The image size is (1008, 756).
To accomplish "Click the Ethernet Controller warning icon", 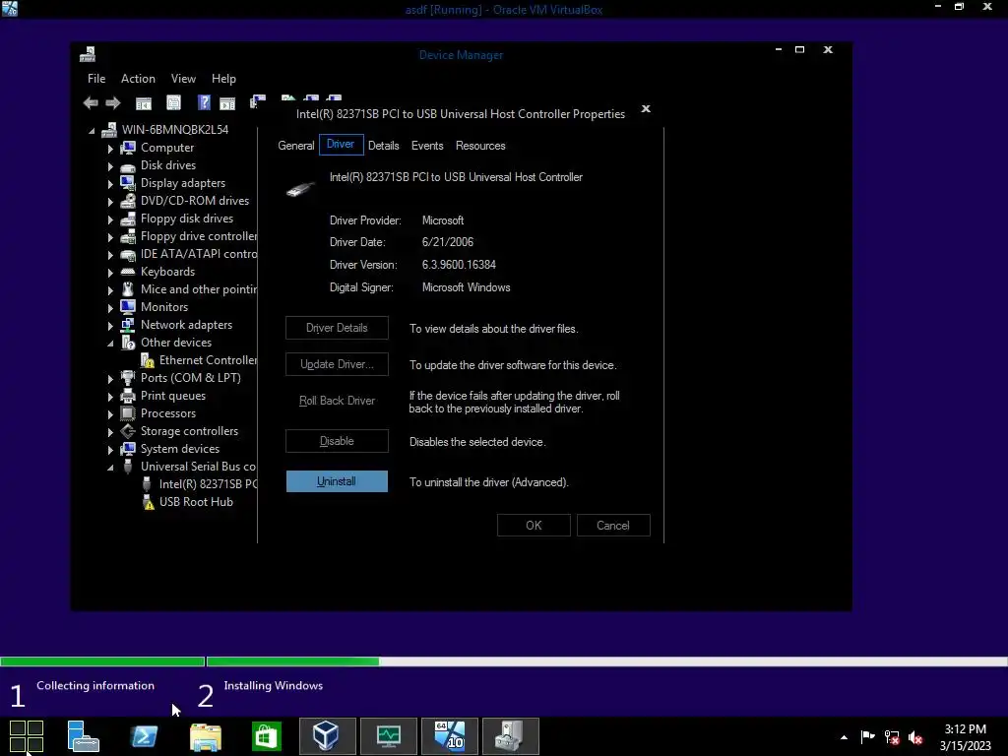I will 148,360.
